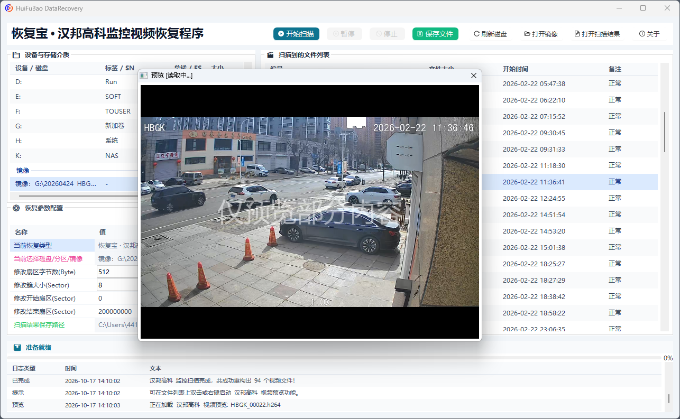The image size is (680, 419).
Task: Click the preview window title icon
Action: click(x=144, y=76)
